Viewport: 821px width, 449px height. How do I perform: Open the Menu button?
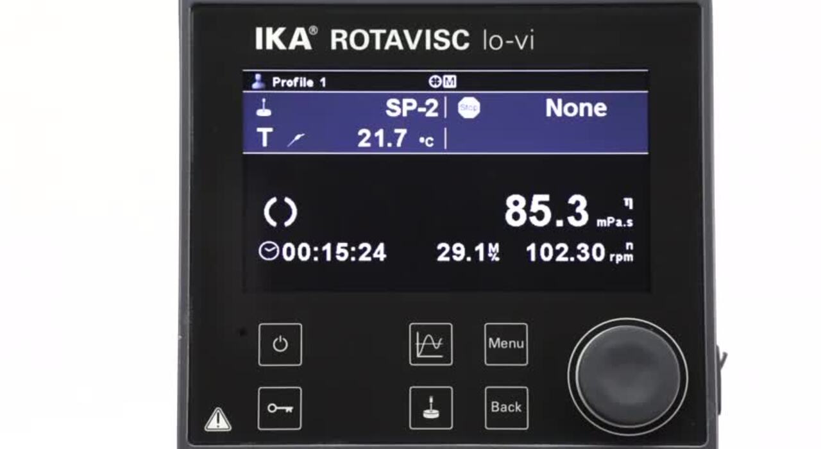point(506,344)
